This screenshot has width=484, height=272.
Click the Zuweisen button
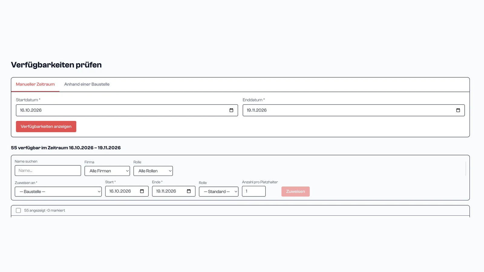296,192
